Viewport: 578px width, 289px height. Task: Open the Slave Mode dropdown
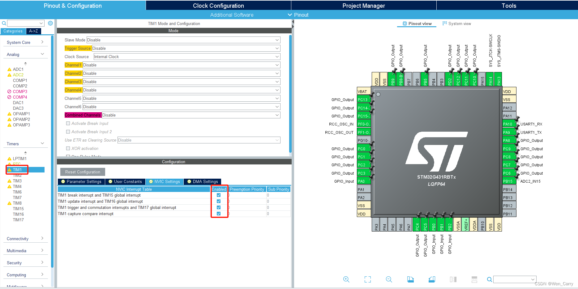(x=183, y=40)
